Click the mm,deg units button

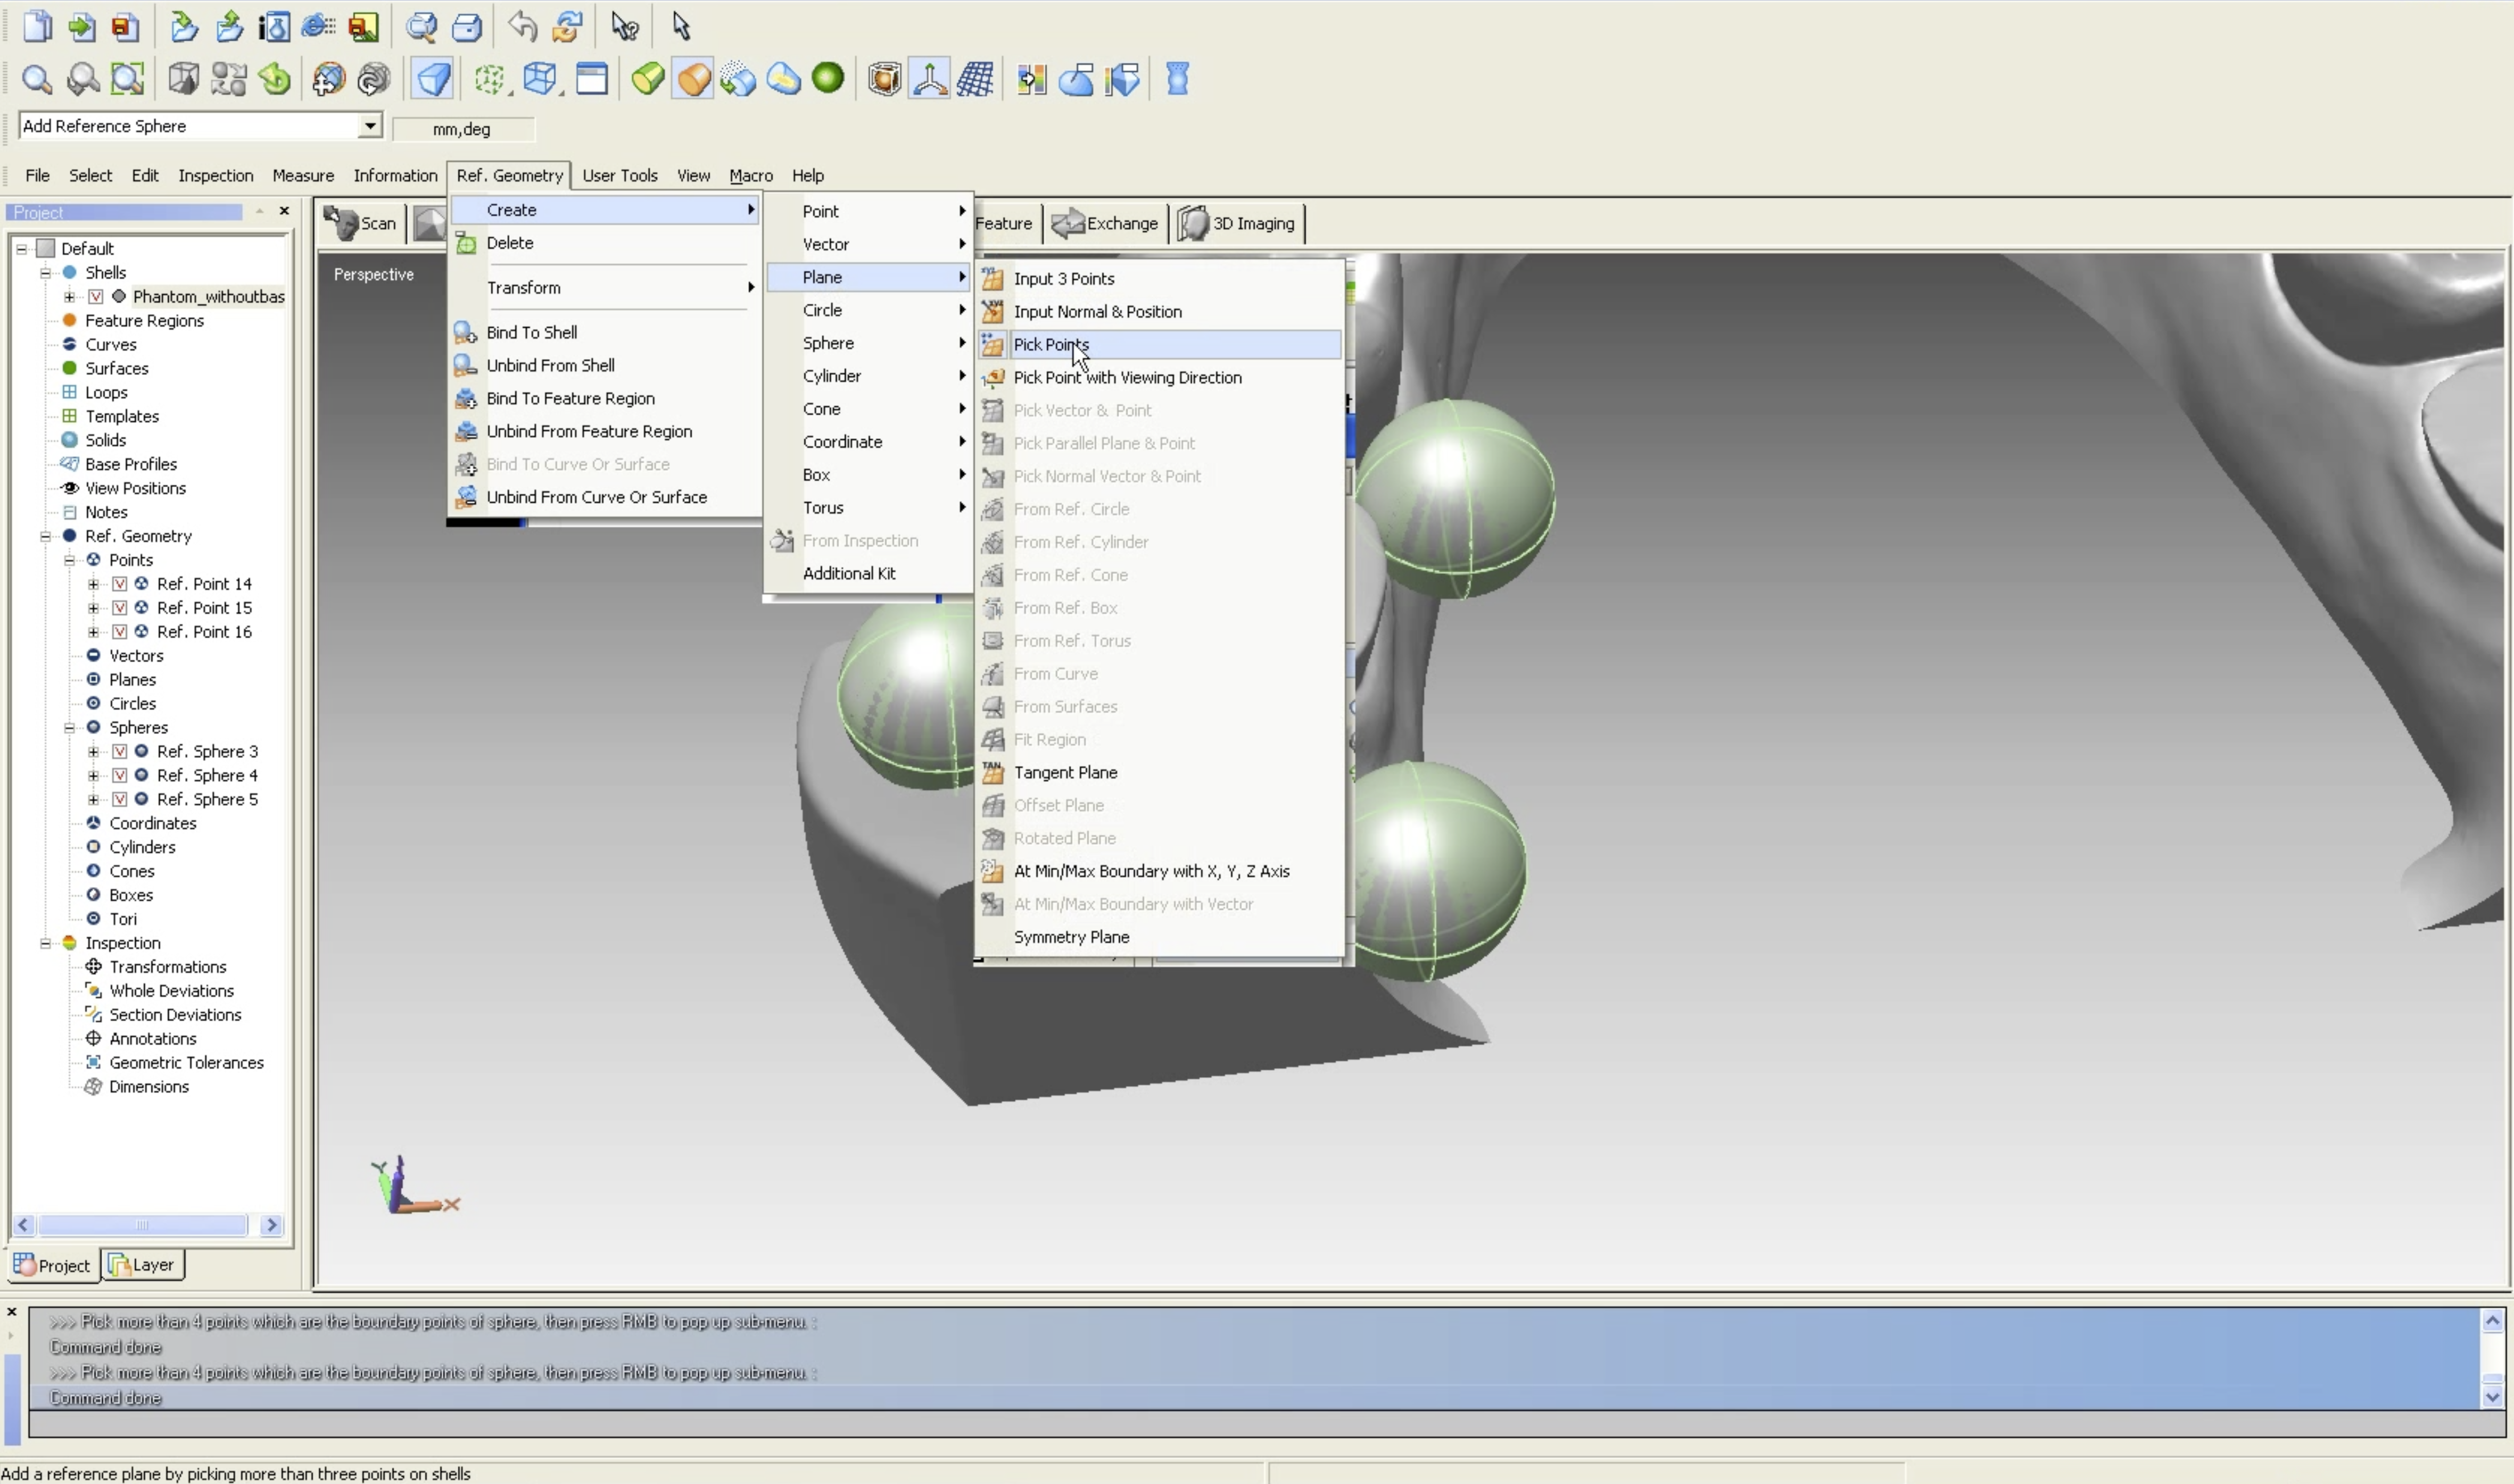(x=461, y=129)
